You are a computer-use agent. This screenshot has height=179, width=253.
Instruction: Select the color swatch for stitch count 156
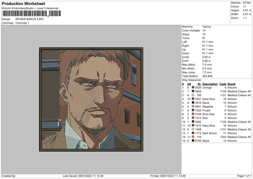click(x=193, y=95)
